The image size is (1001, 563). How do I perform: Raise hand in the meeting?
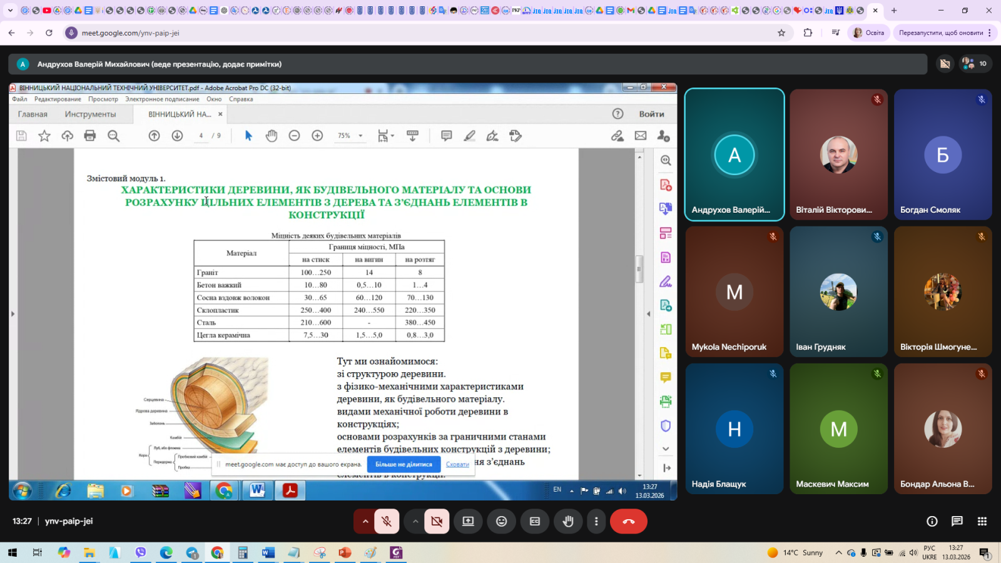[x=568, y=521]
